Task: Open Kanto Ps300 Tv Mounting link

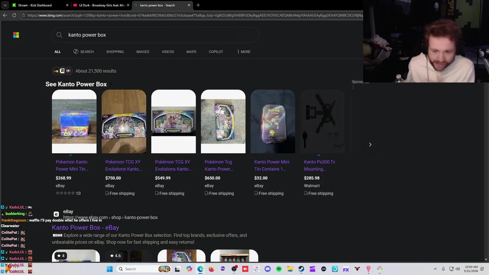Action: tap(319, 165)
